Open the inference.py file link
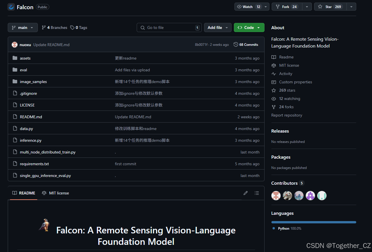372x252 pixels. tap(30, 140)
